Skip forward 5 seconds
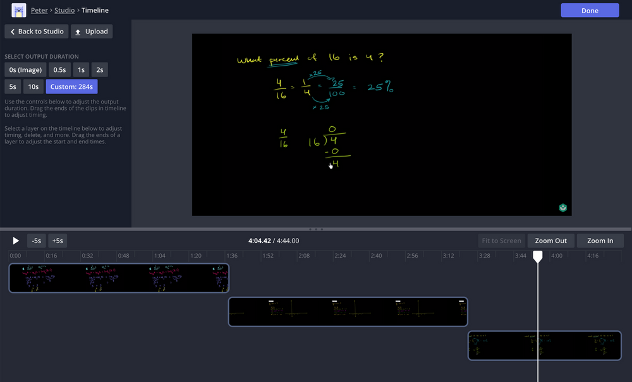This screenshot has width=632, height=382. (58, 241)
